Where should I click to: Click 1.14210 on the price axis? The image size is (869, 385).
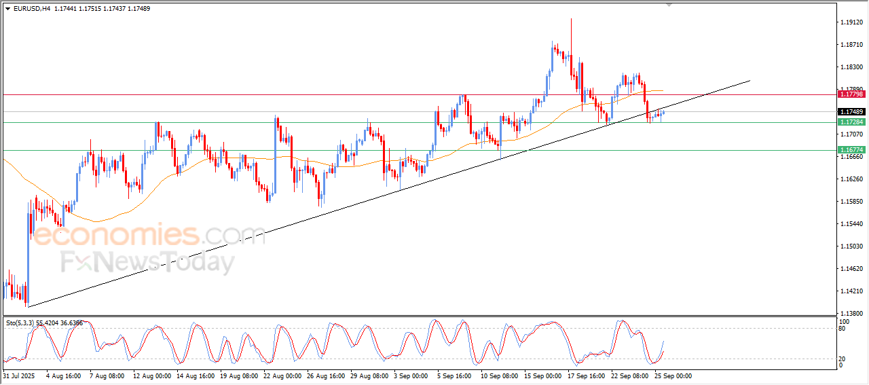tap(851, 291)
